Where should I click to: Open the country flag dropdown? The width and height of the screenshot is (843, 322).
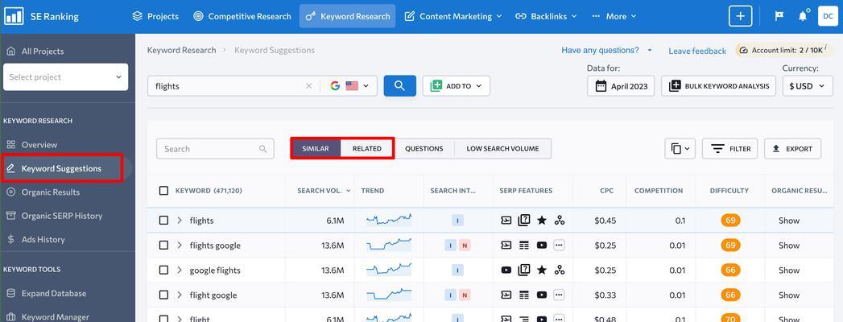pyautogui.click(x=357, y=86)
